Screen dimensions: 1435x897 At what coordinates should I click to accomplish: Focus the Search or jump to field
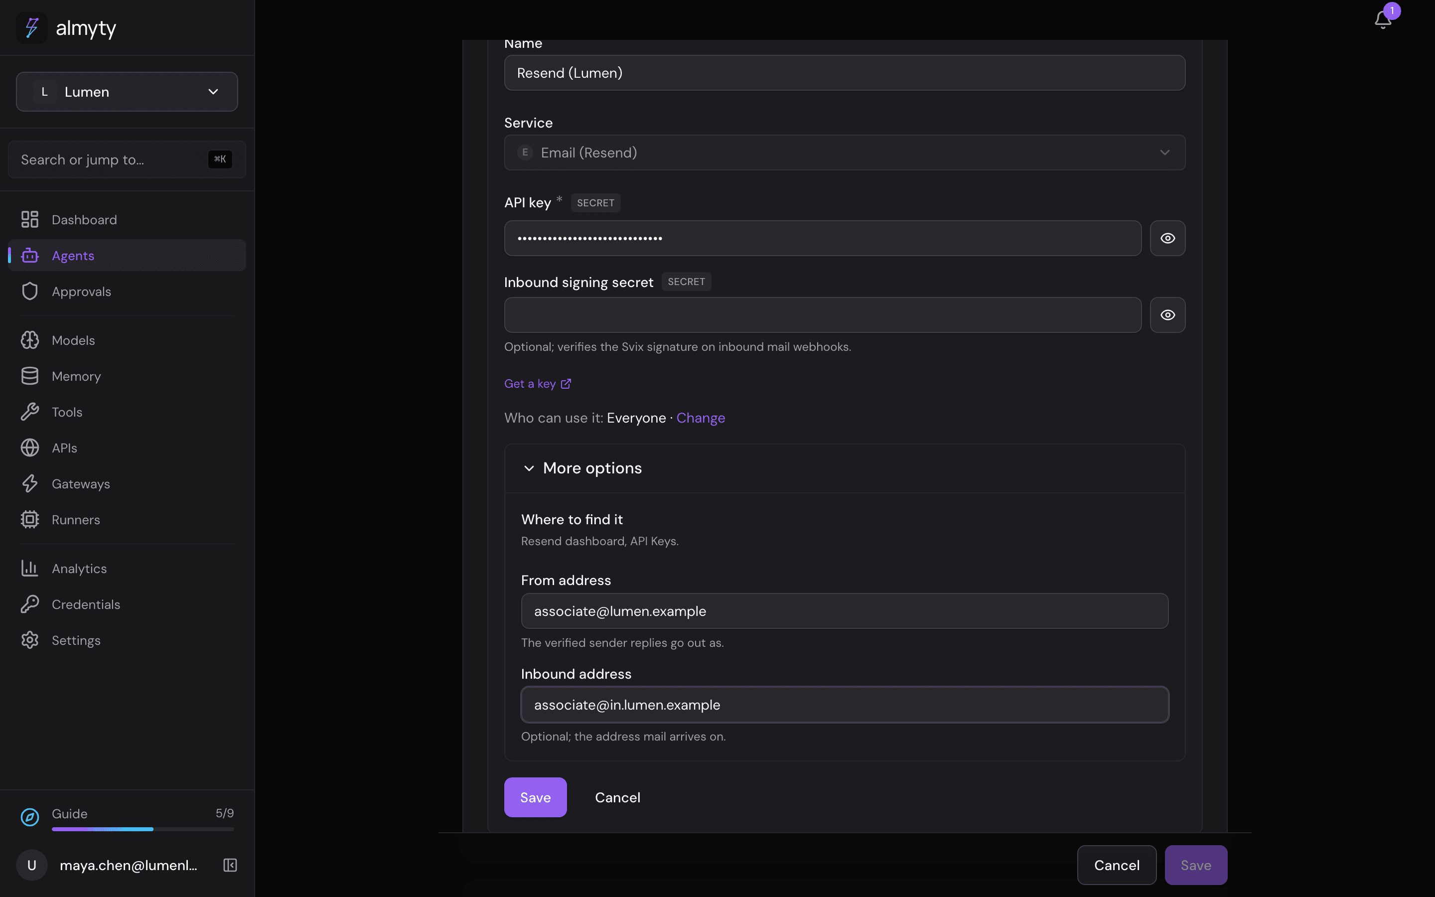pos(127,159)
